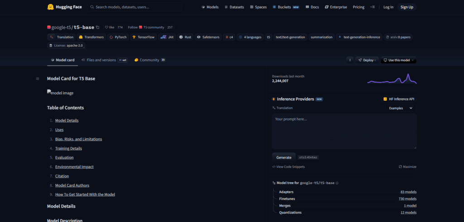This screenshot has width=464, height=222.
Task: Click the Hugging Face logo icon
Action: coord(51,7)
